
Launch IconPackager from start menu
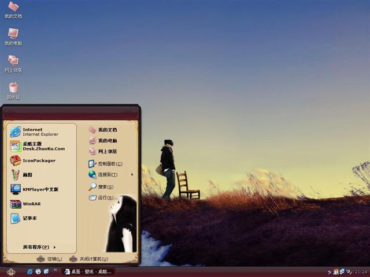(33, 160)
